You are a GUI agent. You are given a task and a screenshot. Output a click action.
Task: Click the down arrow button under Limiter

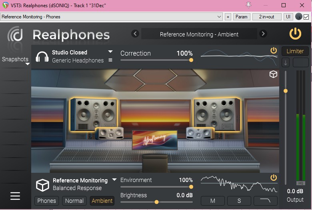click(286, 63)
